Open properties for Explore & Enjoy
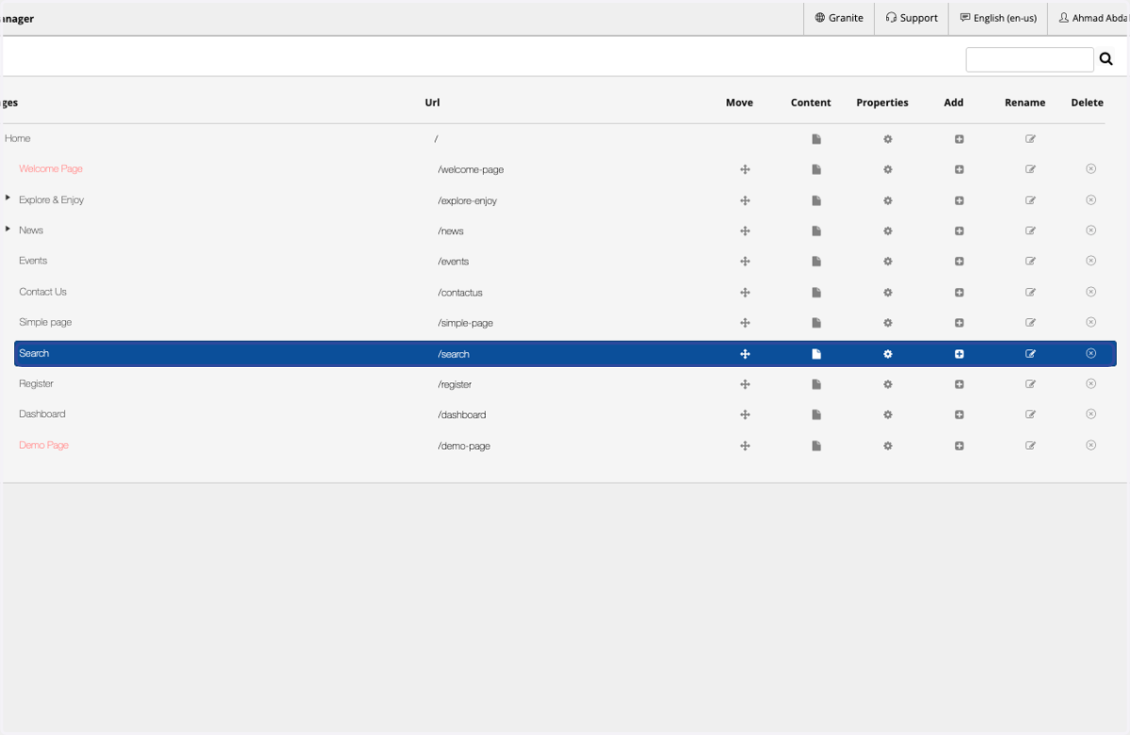This screenshot has height=735, width=1130. 887,200
